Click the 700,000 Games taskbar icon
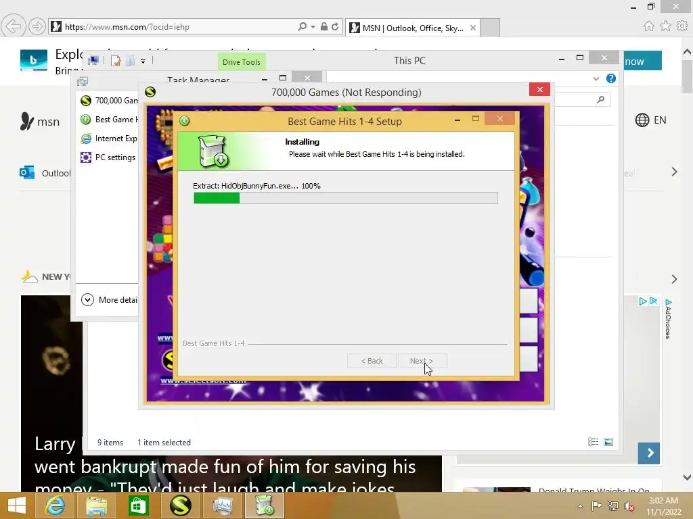The width and height of the screenshot is (693, 519). tap(180, 505)
